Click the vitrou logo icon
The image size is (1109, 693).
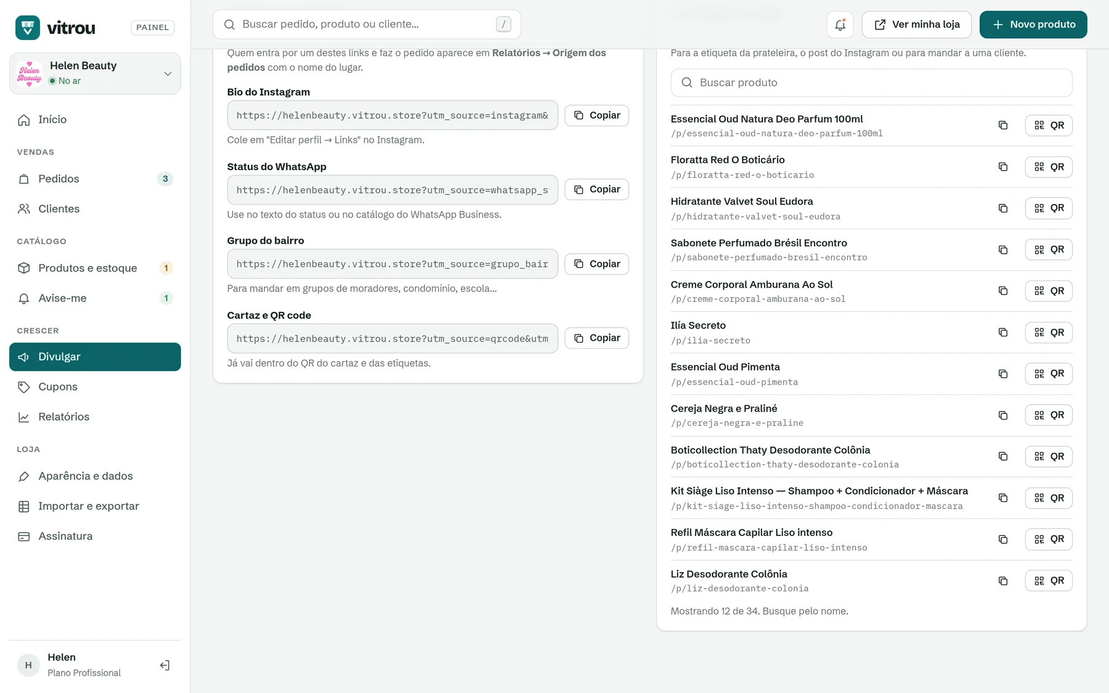(28, 28)
